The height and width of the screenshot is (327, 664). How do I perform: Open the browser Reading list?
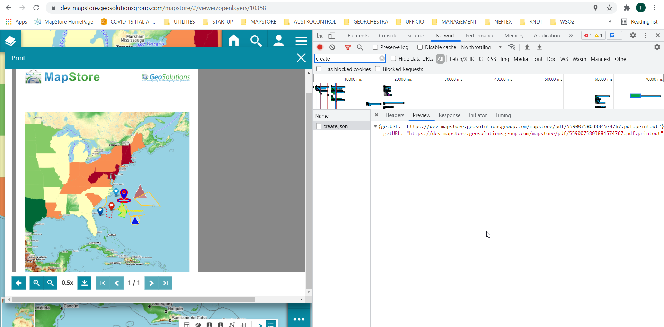(x=639, y=21)
